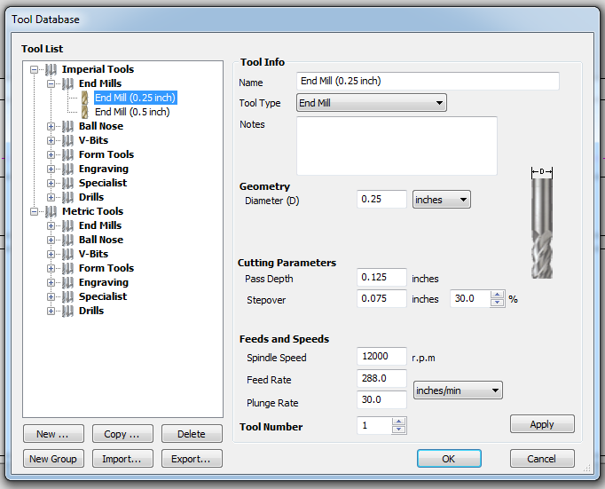This screenshot has width=605, height=489.
Task: Expand the Metric Ball Nose node
Action: 51,240
